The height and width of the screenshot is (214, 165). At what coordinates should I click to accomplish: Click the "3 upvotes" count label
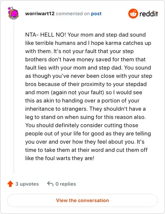(x=27, y=184)
